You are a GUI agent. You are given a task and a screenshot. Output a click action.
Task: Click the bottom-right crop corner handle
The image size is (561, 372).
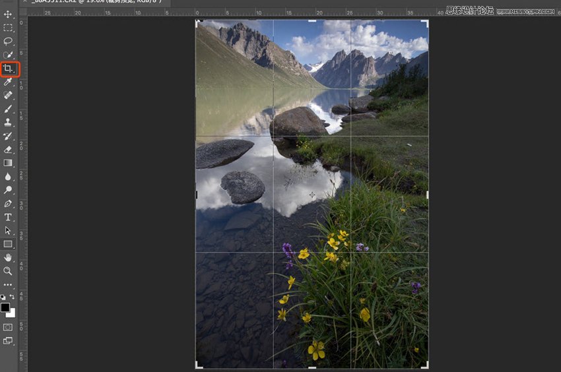(426, 365)
